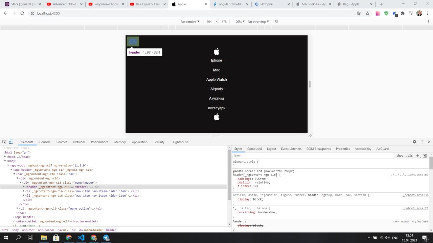Open the 100% zoom dropdown
The width and height of the screenshot is (433, 243).
pos(239,22)
